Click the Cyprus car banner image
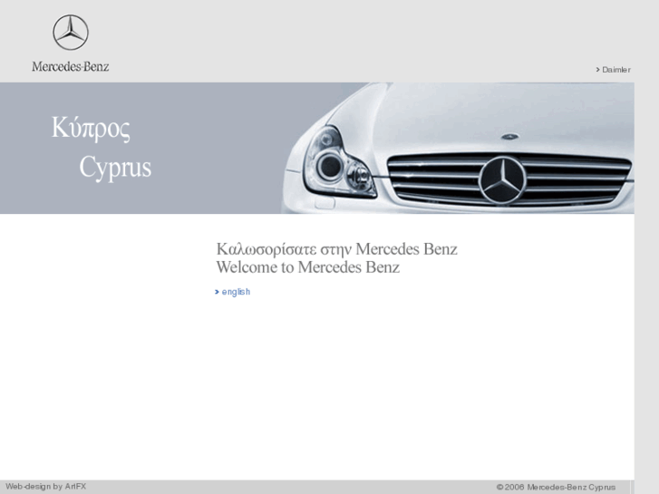Viewport: 659px width, 494px height. [317, 148]
